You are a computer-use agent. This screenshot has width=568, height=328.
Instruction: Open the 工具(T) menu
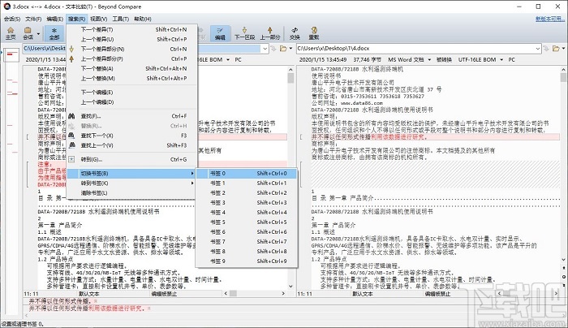click(x=120, y=19)
